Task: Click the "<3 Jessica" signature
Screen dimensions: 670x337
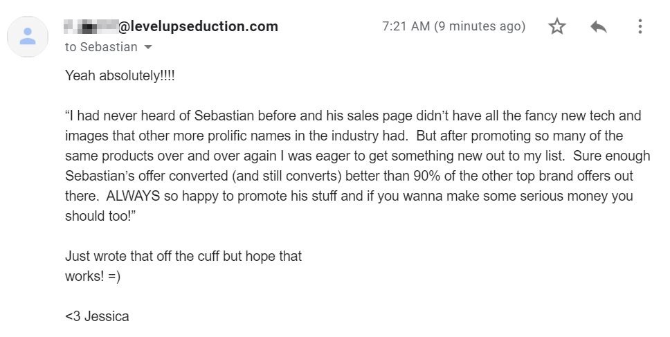Action: (97, 316)
